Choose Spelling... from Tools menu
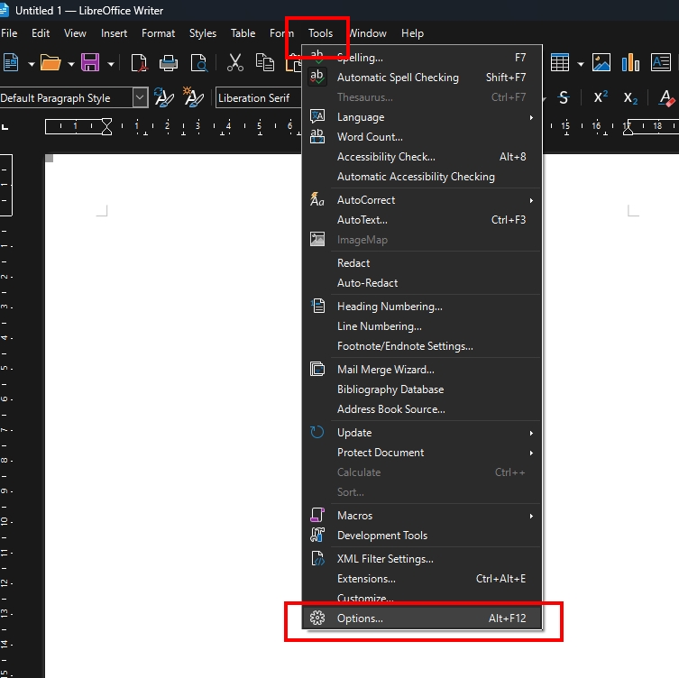Screen dimensions: 679x678 (422, 58)
